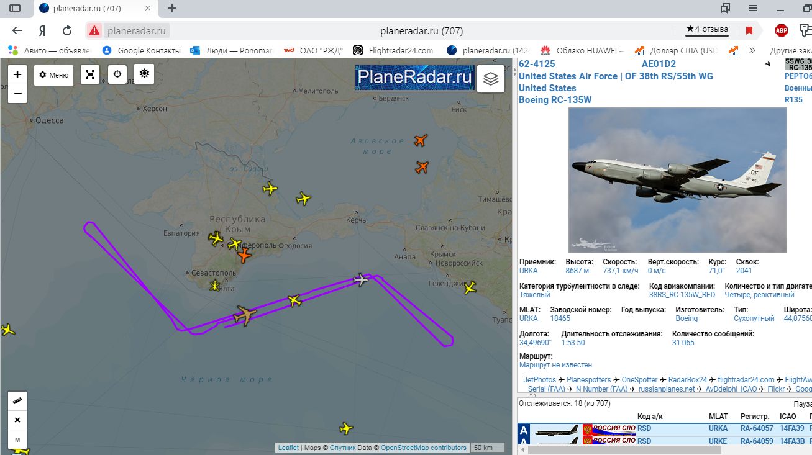Click the locate-me crosshair icon
The height and width of the screenshot is (455, 812).
point(117,74)
